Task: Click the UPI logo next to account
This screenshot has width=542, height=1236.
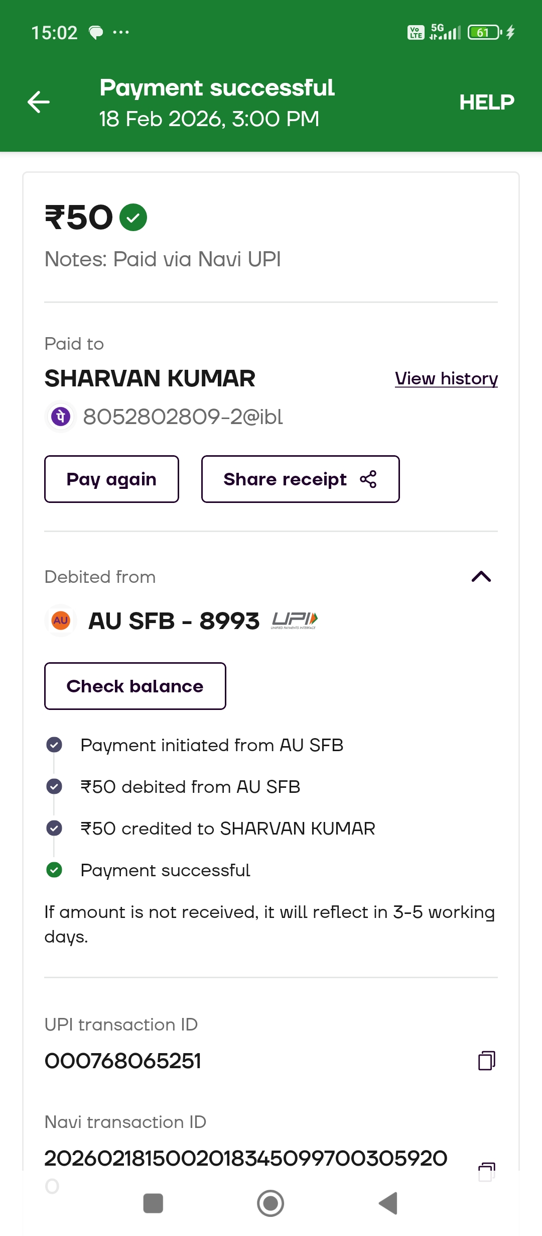Action: pyautogui.click(x=295, y=621)
